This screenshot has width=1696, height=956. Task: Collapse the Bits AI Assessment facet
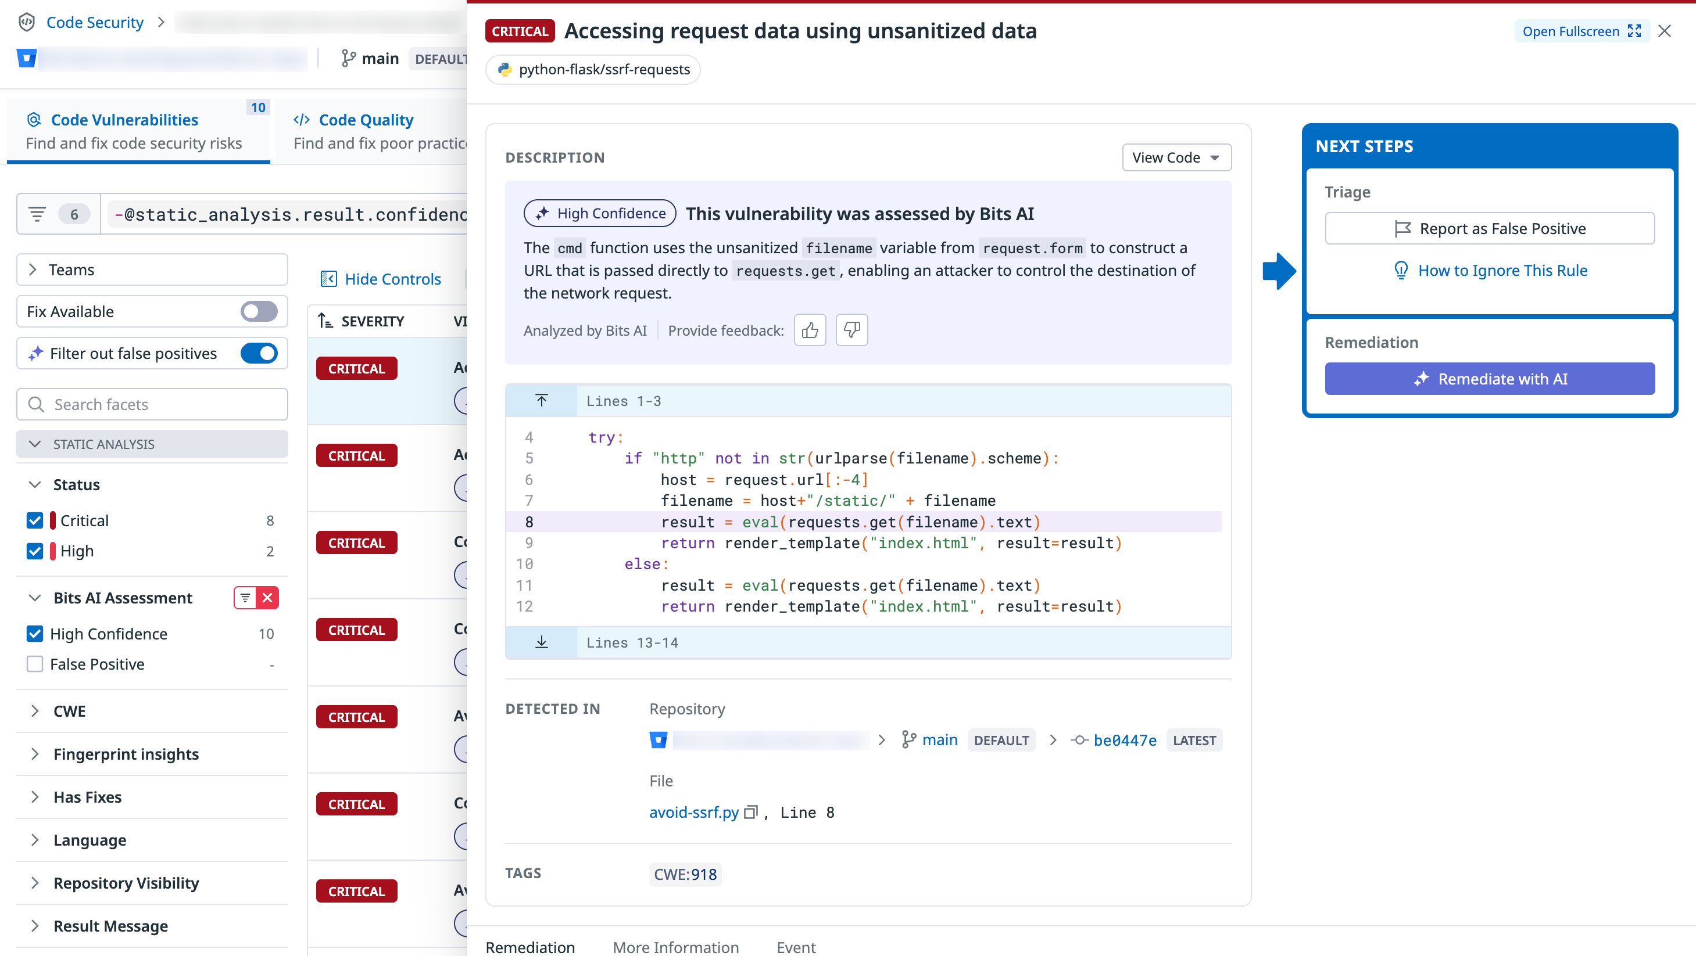[x=35, y=598]
